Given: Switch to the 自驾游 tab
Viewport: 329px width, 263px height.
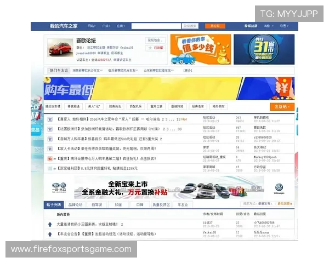Looking at the screenshot, I should click(x=97, y=205).
